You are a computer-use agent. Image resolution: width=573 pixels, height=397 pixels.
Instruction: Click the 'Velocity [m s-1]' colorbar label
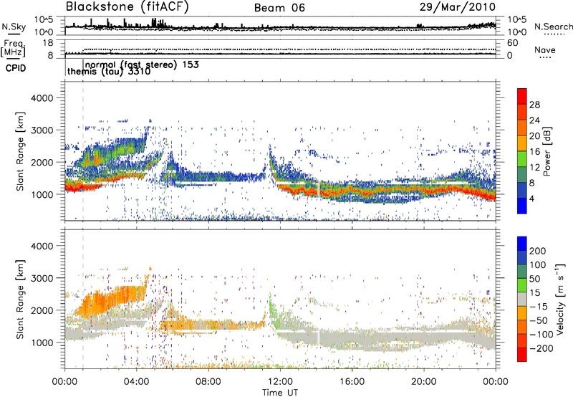point(559,299)
